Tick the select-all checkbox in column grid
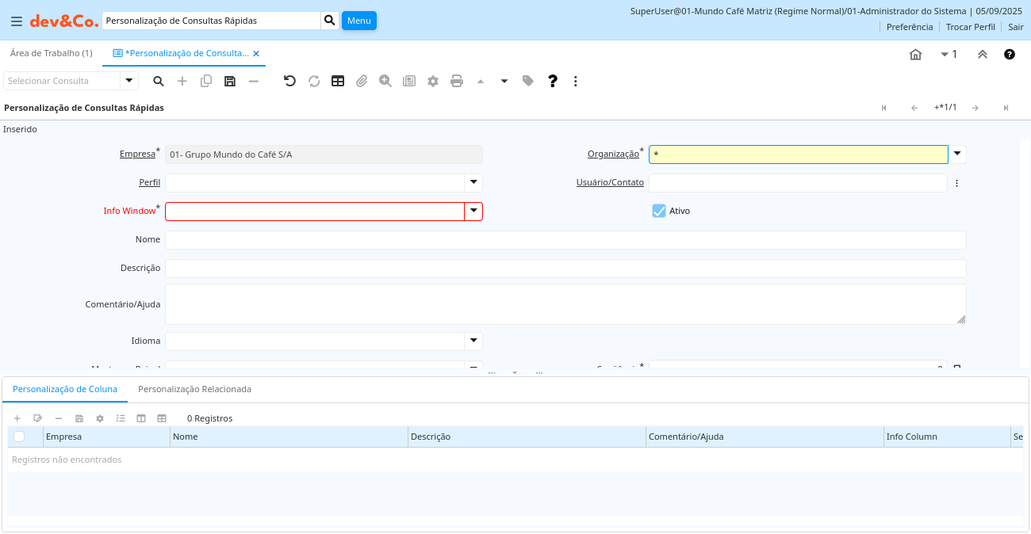The image size is (1031, 534). [19, 437]
